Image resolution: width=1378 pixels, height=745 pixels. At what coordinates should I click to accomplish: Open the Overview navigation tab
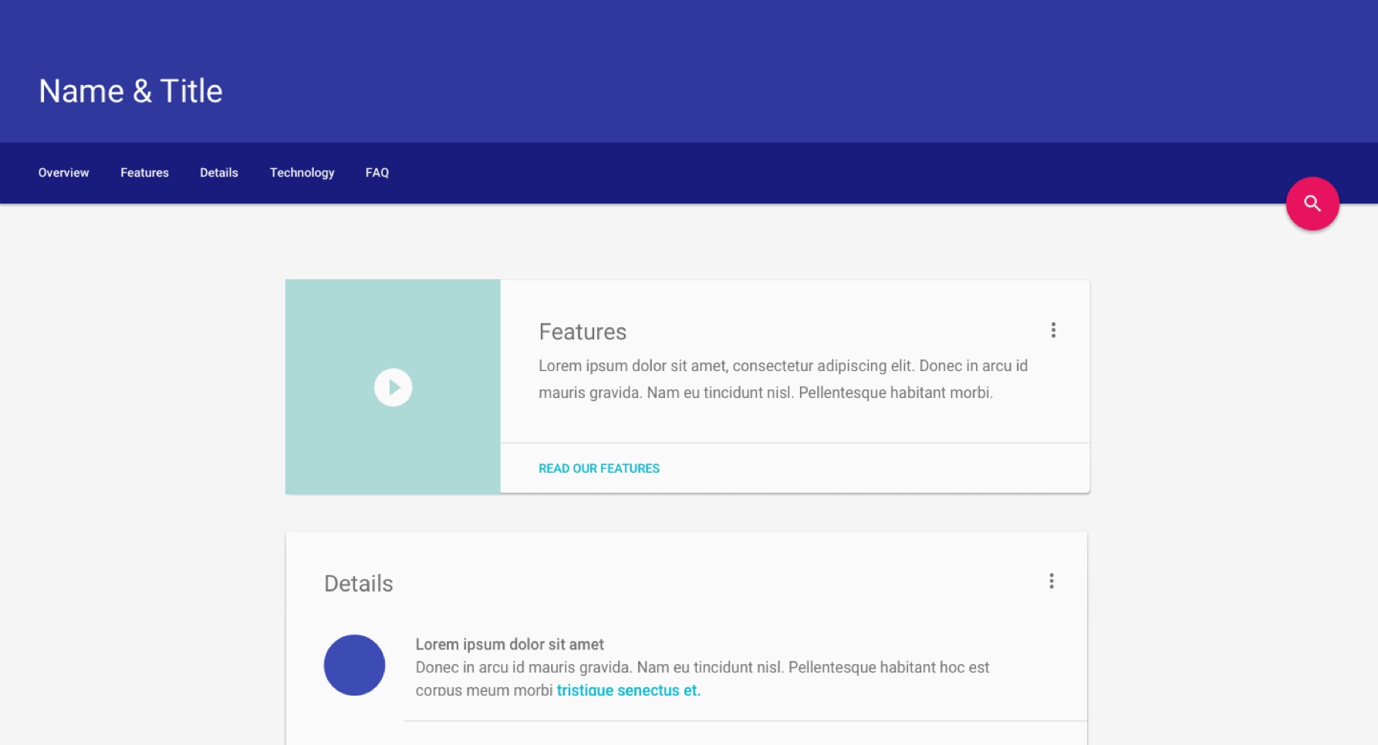[x=63, y=172]
